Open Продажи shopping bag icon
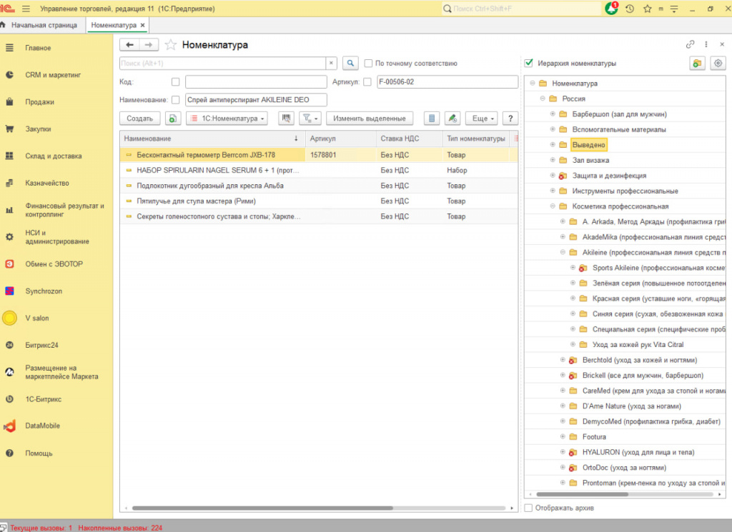This screenshot has width=732, height=532. click(9, 102)
